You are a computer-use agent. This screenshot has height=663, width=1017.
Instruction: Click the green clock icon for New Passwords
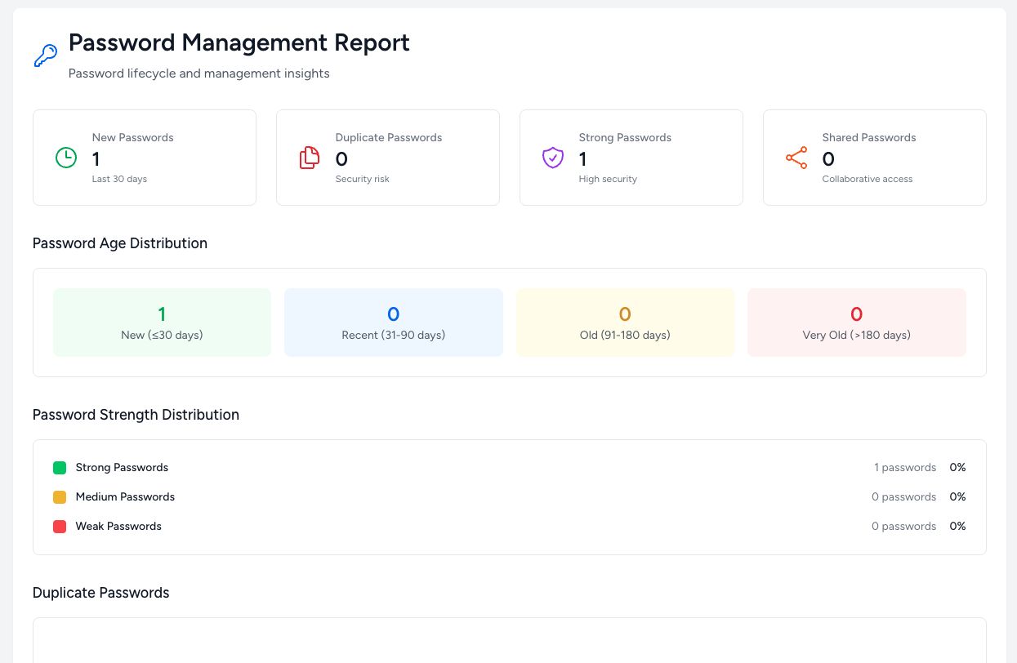click(x=65, y=158)
